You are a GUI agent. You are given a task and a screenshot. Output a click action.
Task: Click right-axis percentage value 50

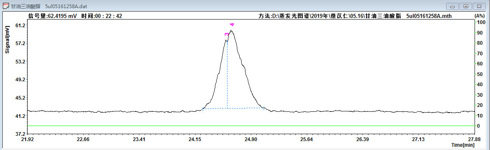click(480, 74)
